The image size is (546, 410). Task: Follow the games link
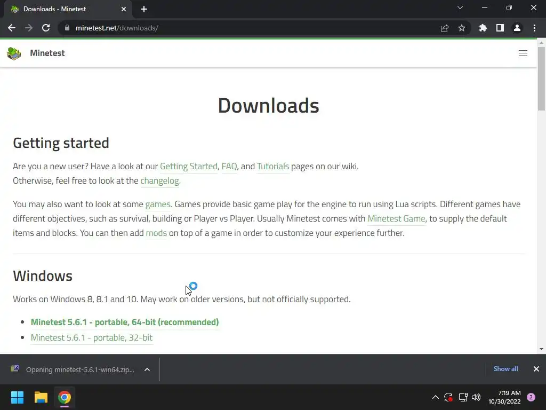tap(158, 204)
